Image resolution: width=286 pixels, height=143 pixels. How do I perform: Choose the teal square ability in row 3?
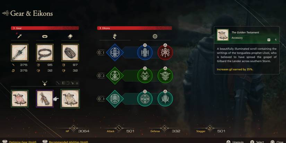pos(145,99)
